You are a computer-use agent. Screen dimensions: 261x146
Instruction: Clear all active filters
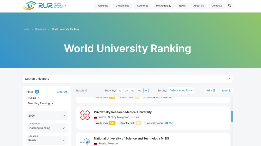[62, 92]
